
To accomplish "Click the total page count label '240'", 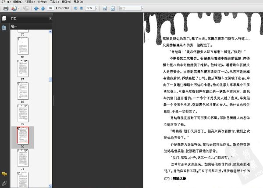I will [x=65, y=8].
